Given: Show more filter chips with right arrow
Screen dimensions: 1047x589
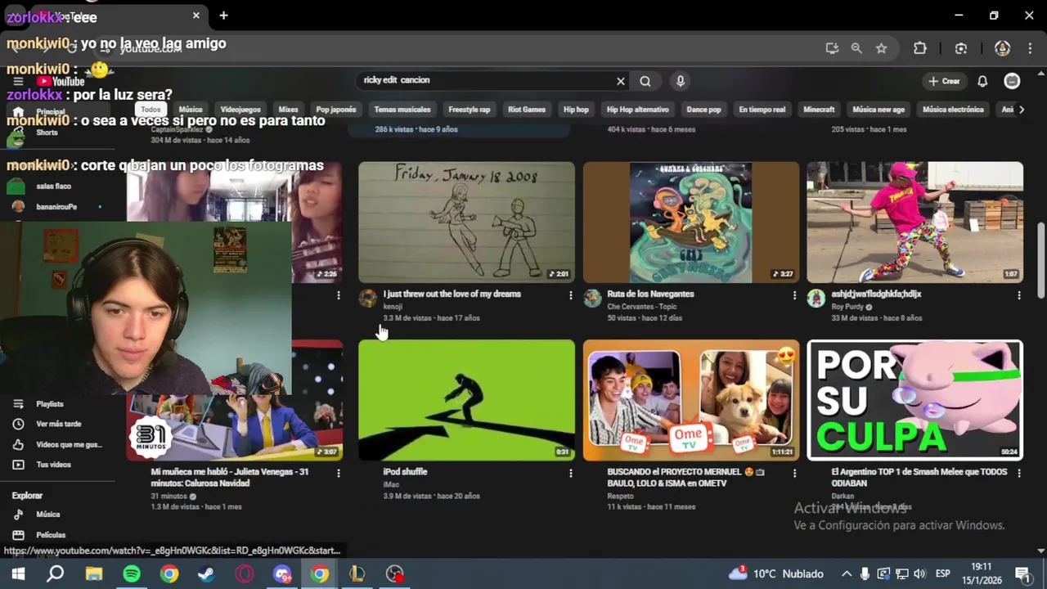Looking at the screenshot, I should pos(1021,110).
